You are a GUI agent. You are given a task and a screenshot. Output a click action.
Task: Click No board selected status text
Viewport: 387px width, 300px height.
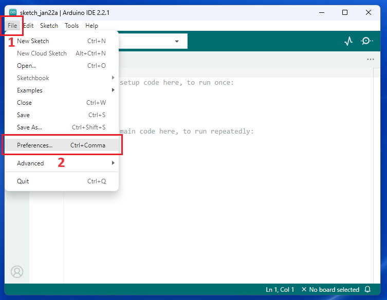334,290
